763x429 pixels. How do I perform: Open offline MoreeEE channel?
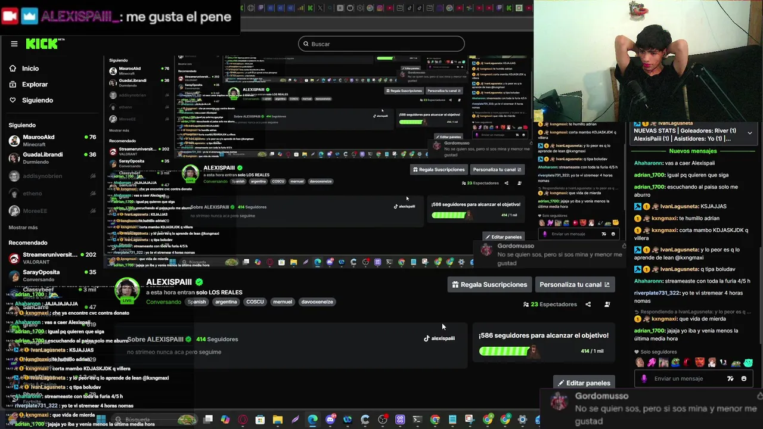52,211
